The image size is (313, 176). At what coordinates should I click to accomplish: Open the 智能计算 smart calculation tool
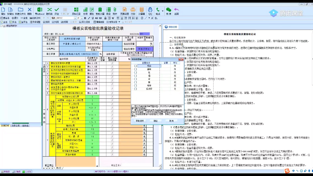100,11
